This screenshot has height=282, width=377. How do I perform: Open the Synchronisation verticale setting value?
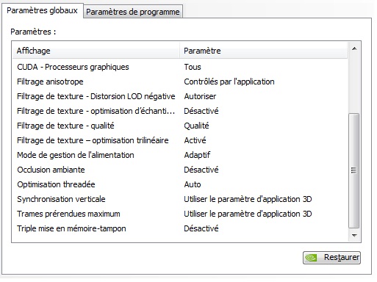tap(248, 199)
